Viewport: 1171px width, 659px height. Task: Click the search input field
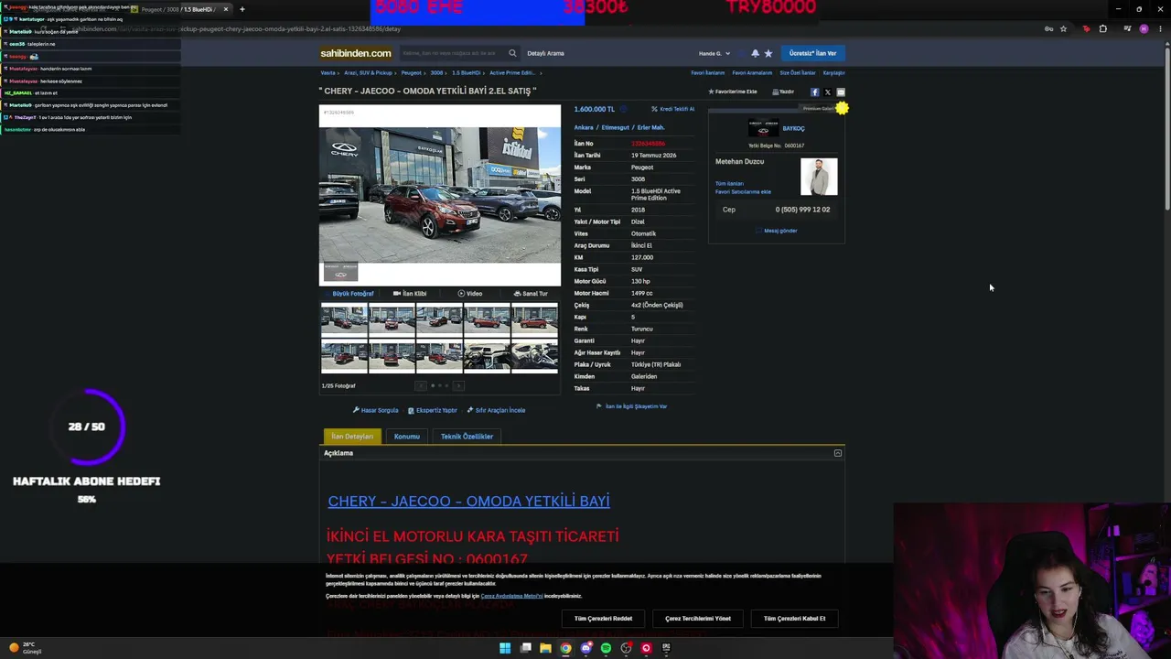coord(453,53)
